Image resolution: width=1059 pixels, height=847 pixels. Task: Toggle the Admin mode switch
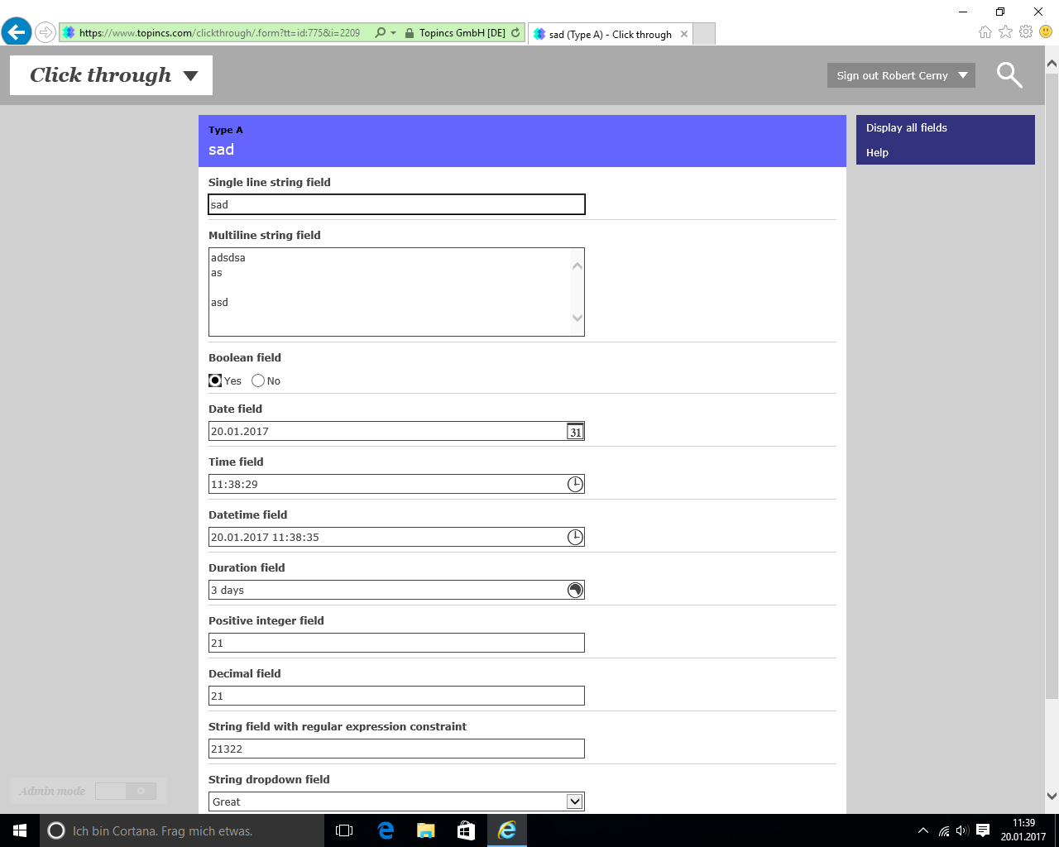coord(126,791)
